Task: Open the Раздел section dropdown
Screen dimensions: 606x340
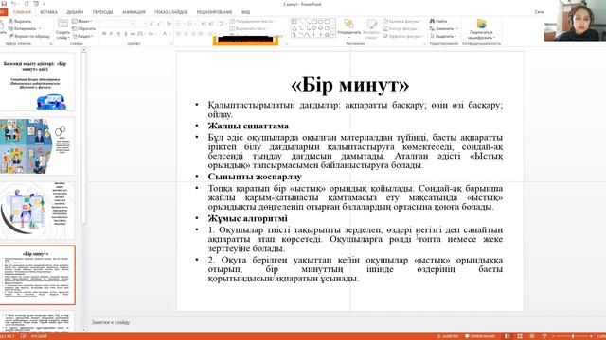Action: coord(82,36)
